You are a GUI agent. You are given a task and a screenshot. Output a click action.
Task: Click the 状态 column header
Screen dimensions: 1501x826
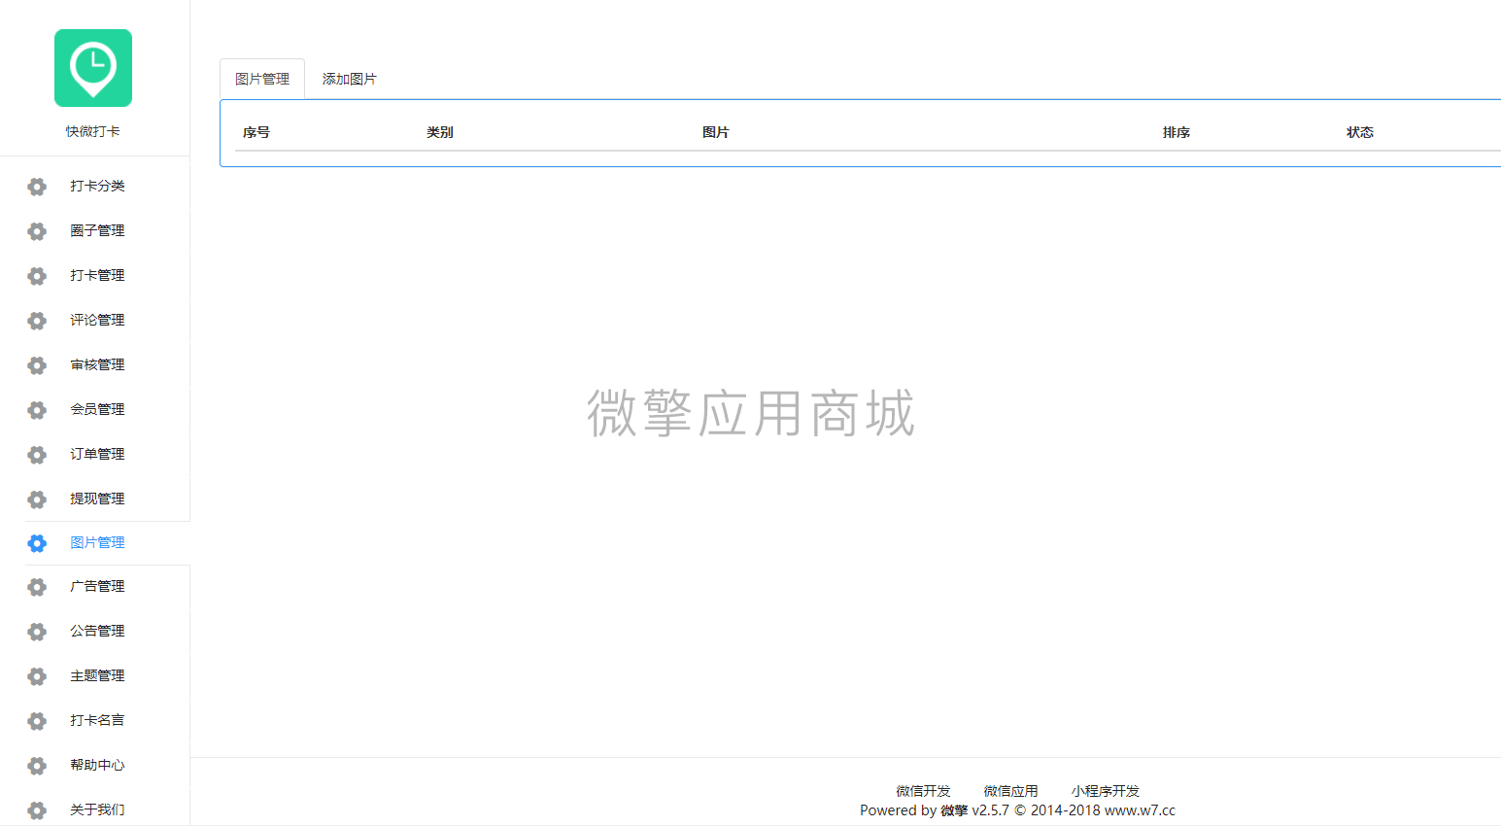click(1360, 131)
